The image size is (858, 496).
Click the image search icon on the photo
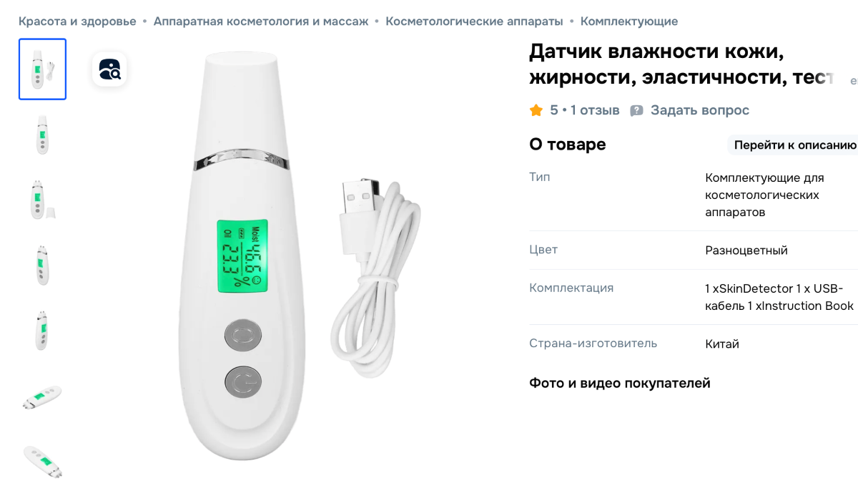(109, 69)
